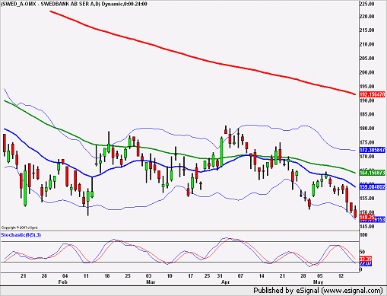
Task: Select the green 164.150873 moving average tag
Action: (373, 173)
